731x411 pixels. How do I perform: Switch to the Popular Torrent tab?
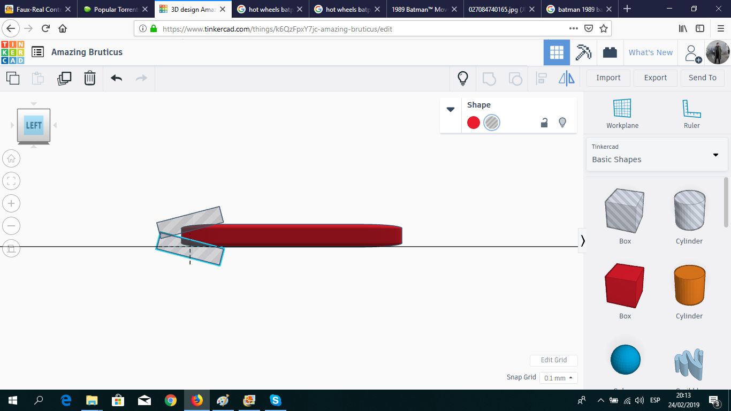pyautogui.click(x=116, y=9)
